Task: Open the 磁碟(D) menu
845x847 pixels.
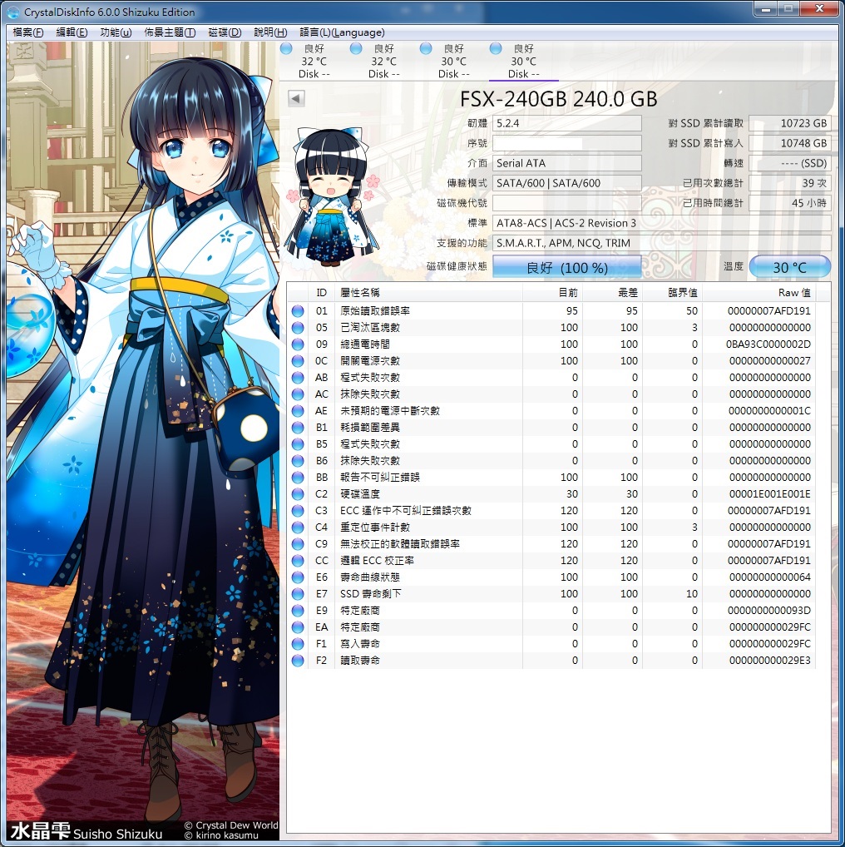Action: [225, 32]
